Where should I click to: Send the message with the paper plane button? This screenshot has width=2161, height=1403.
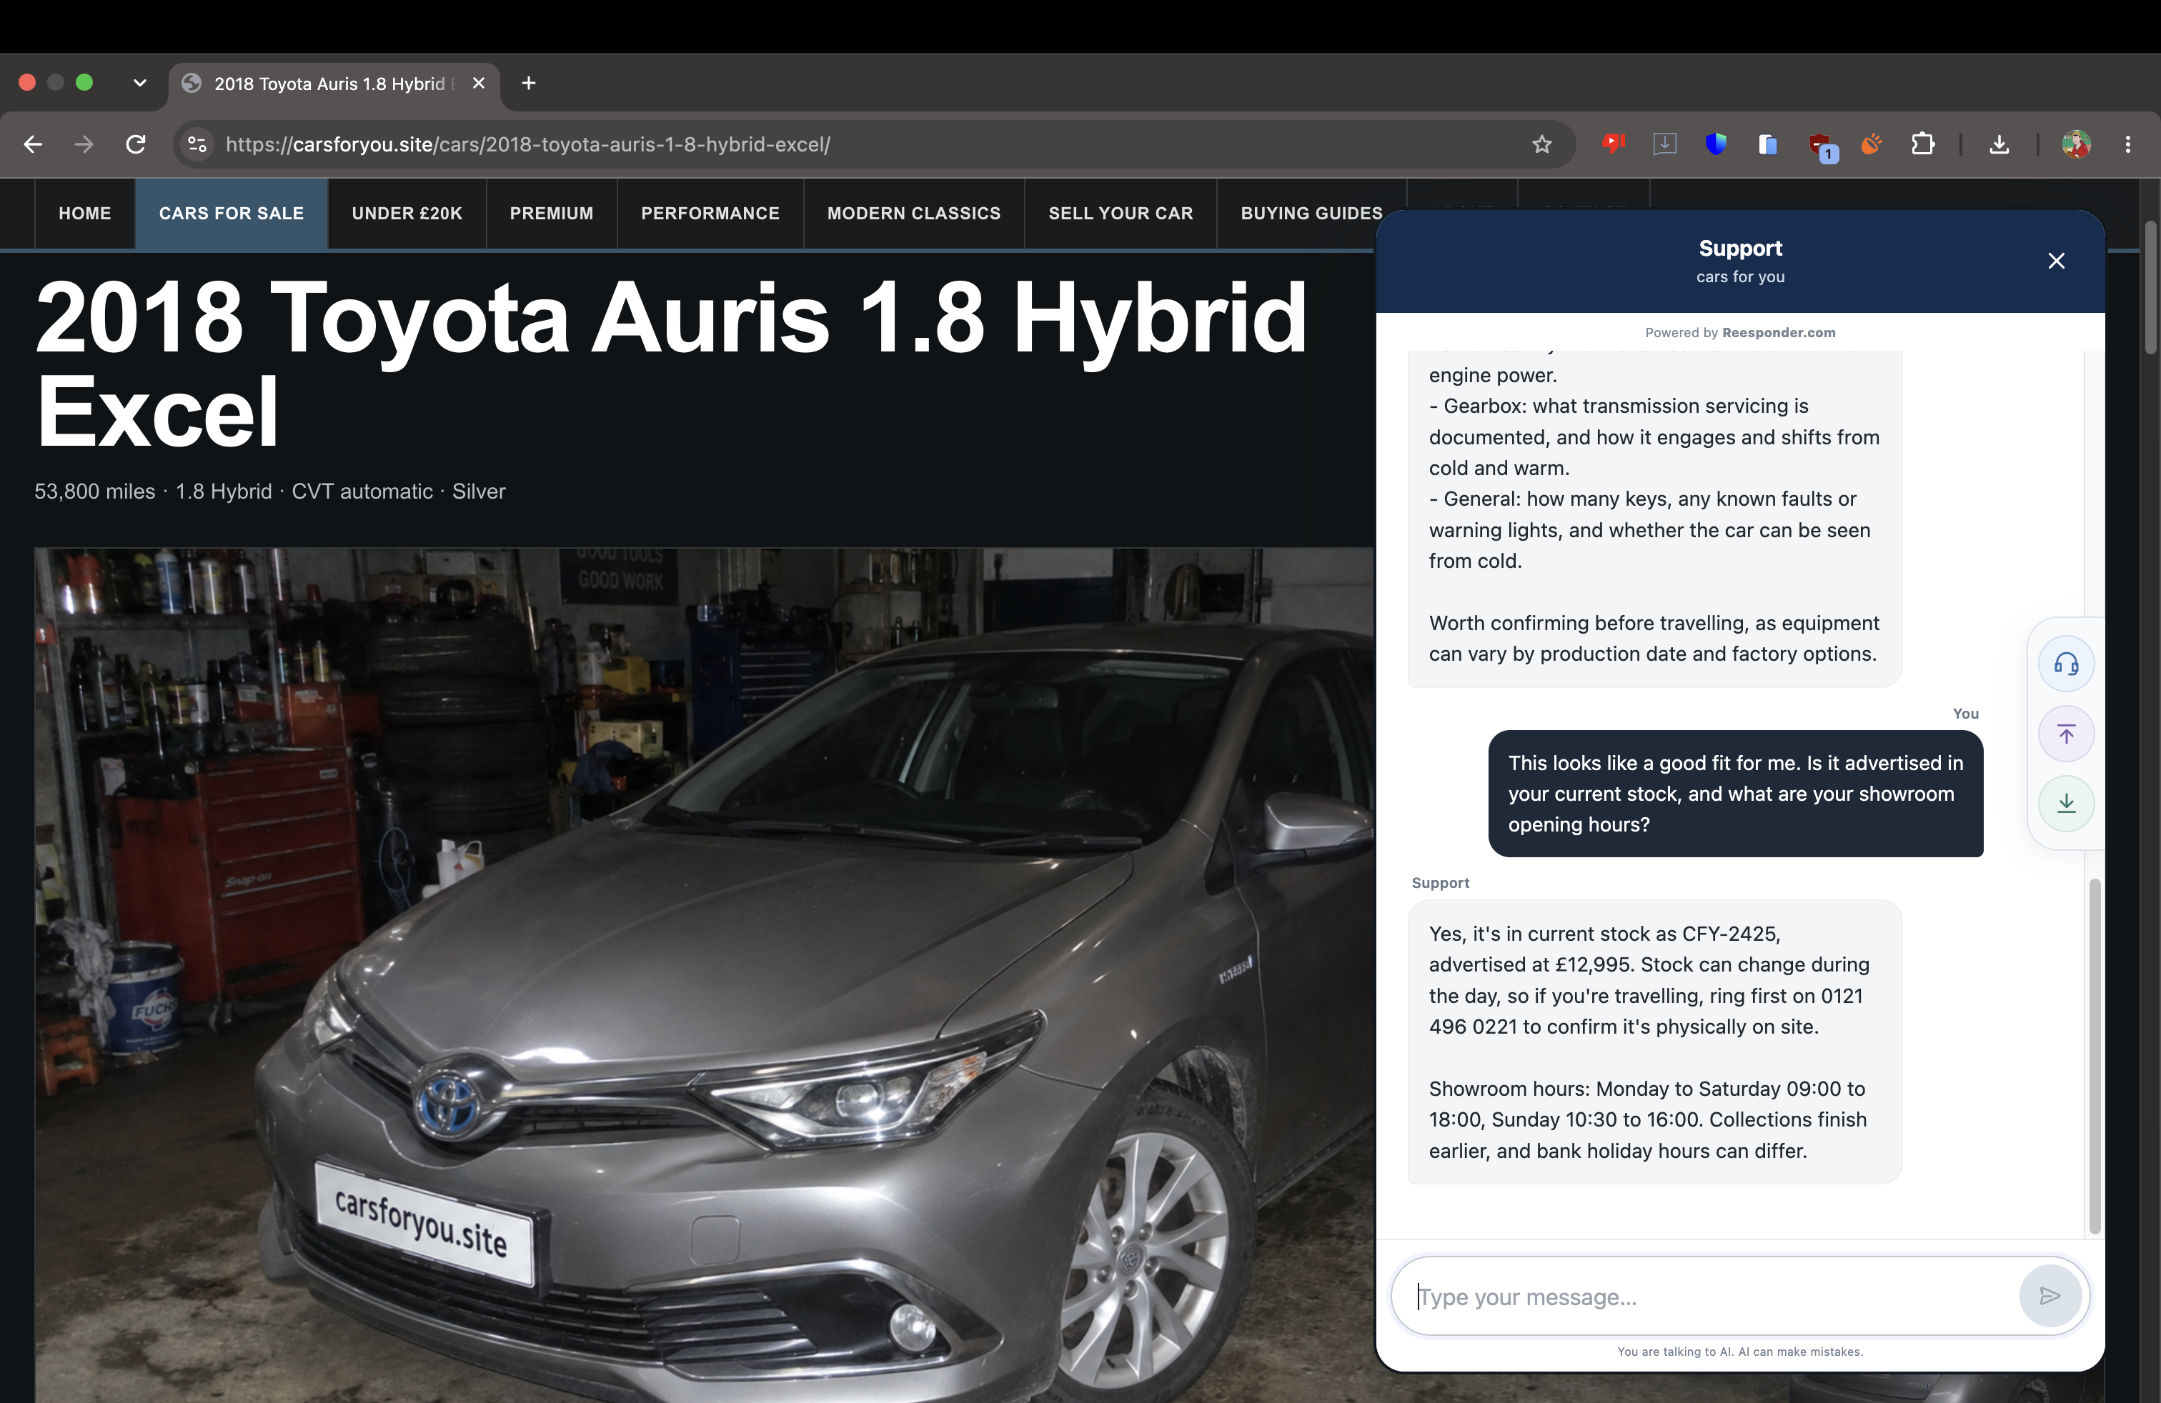coord(2050,1296)
